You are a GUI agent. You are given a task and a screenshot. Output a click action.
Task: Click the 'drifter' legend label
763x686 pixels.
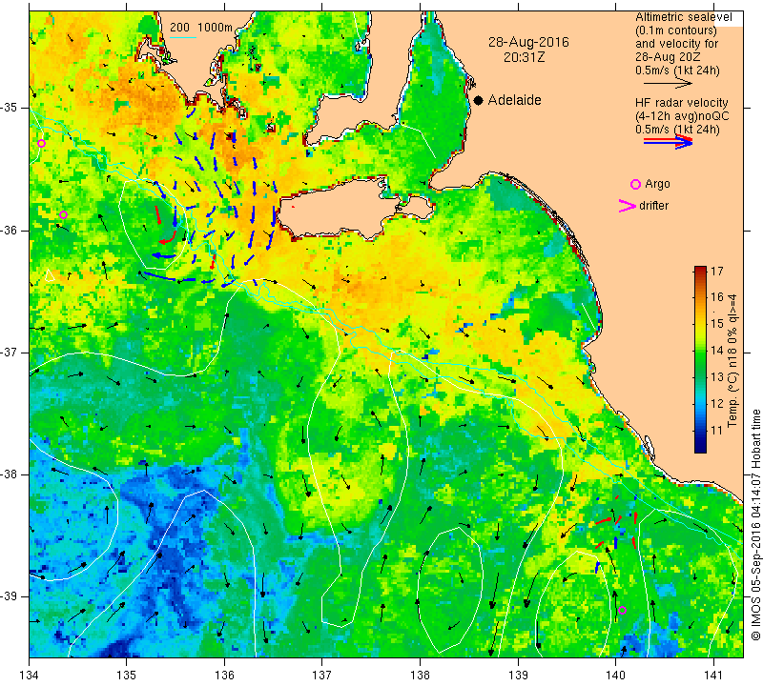(x=654, y=206)
